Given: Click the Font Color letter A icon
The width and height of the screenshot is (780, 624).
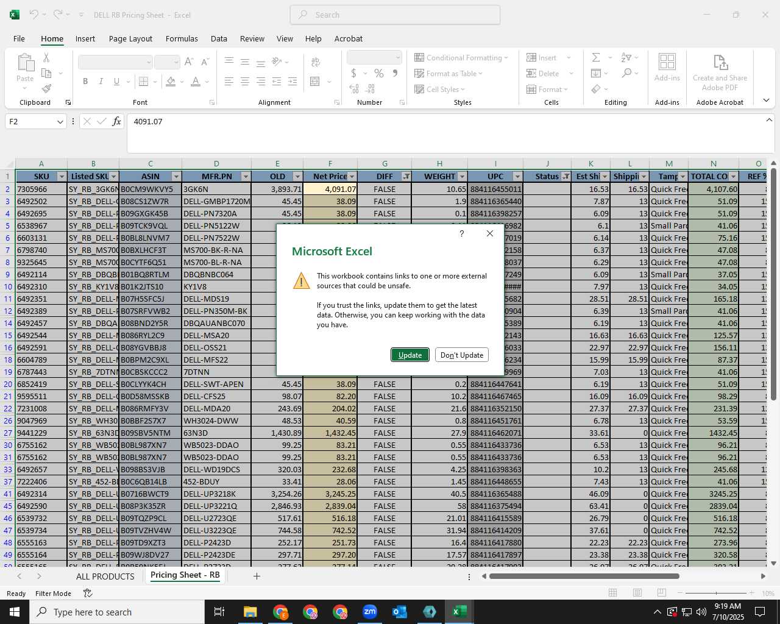Looking at the screenshot, I should 196,81.
